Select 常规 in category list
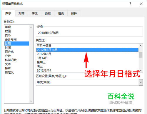Viewport: 147px width, 114px height. pyautogui.click(x=17, y=27)
